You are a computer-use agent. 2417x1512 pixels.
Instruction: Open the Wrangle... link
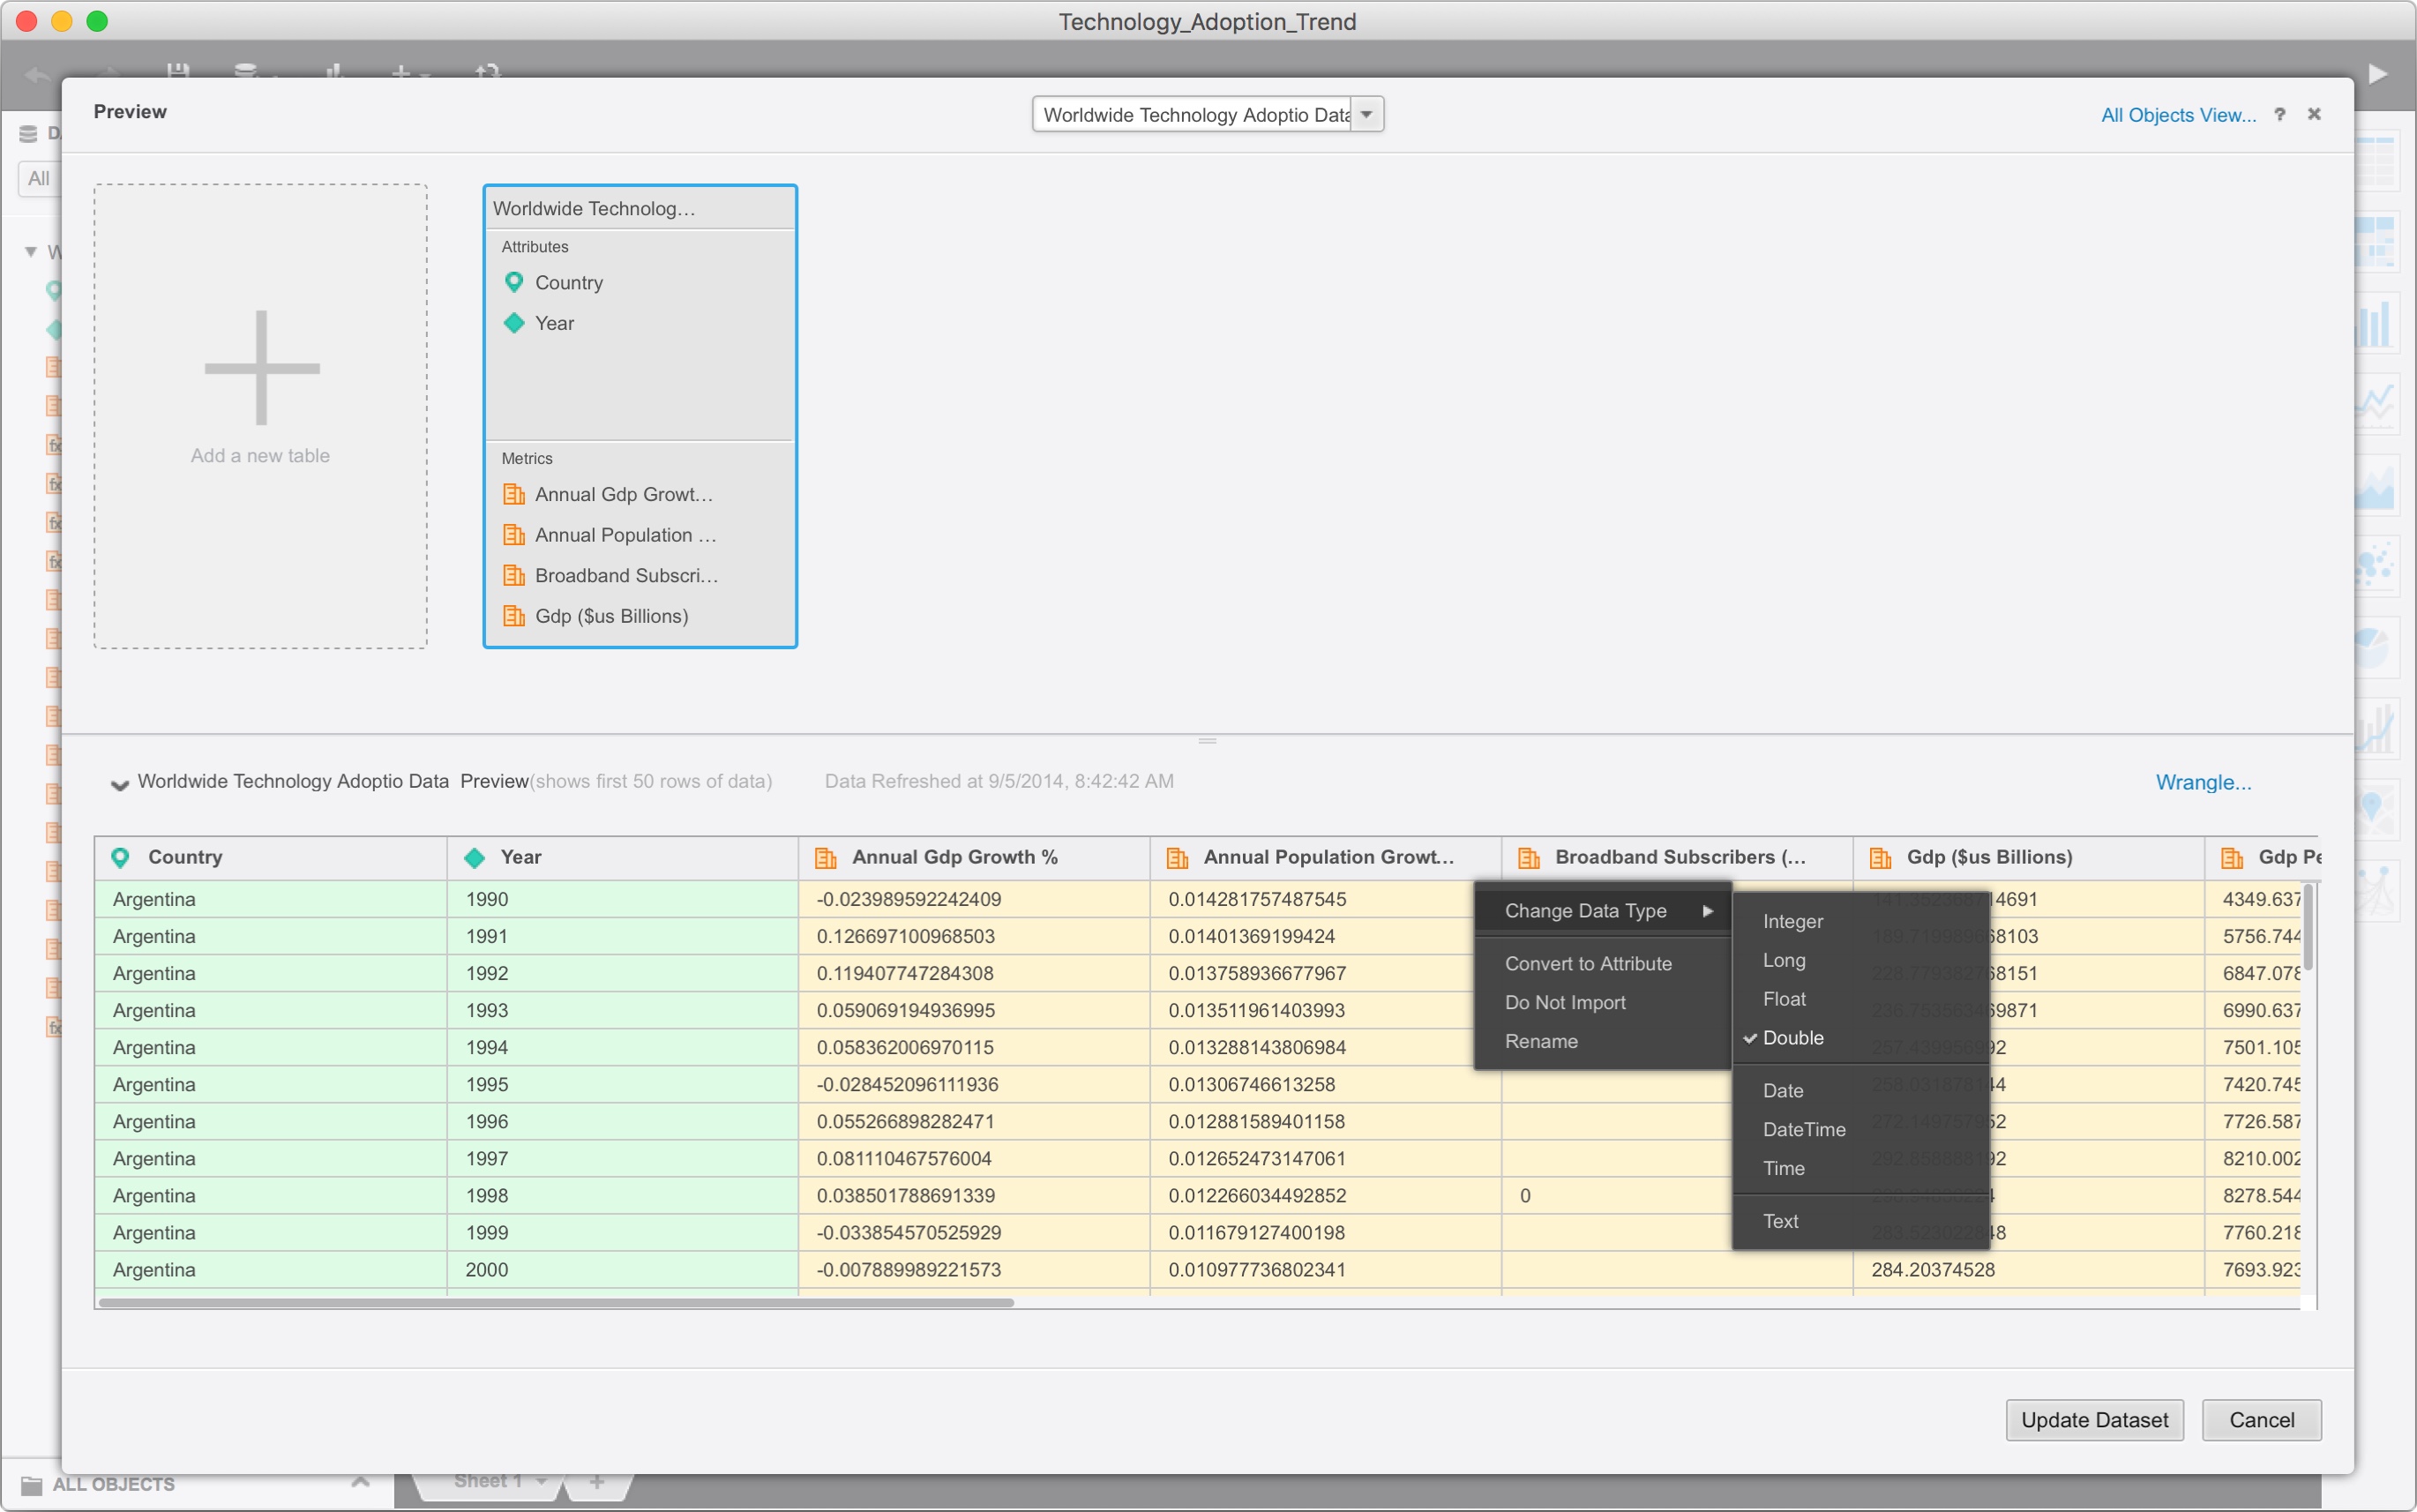(2203, 782)
